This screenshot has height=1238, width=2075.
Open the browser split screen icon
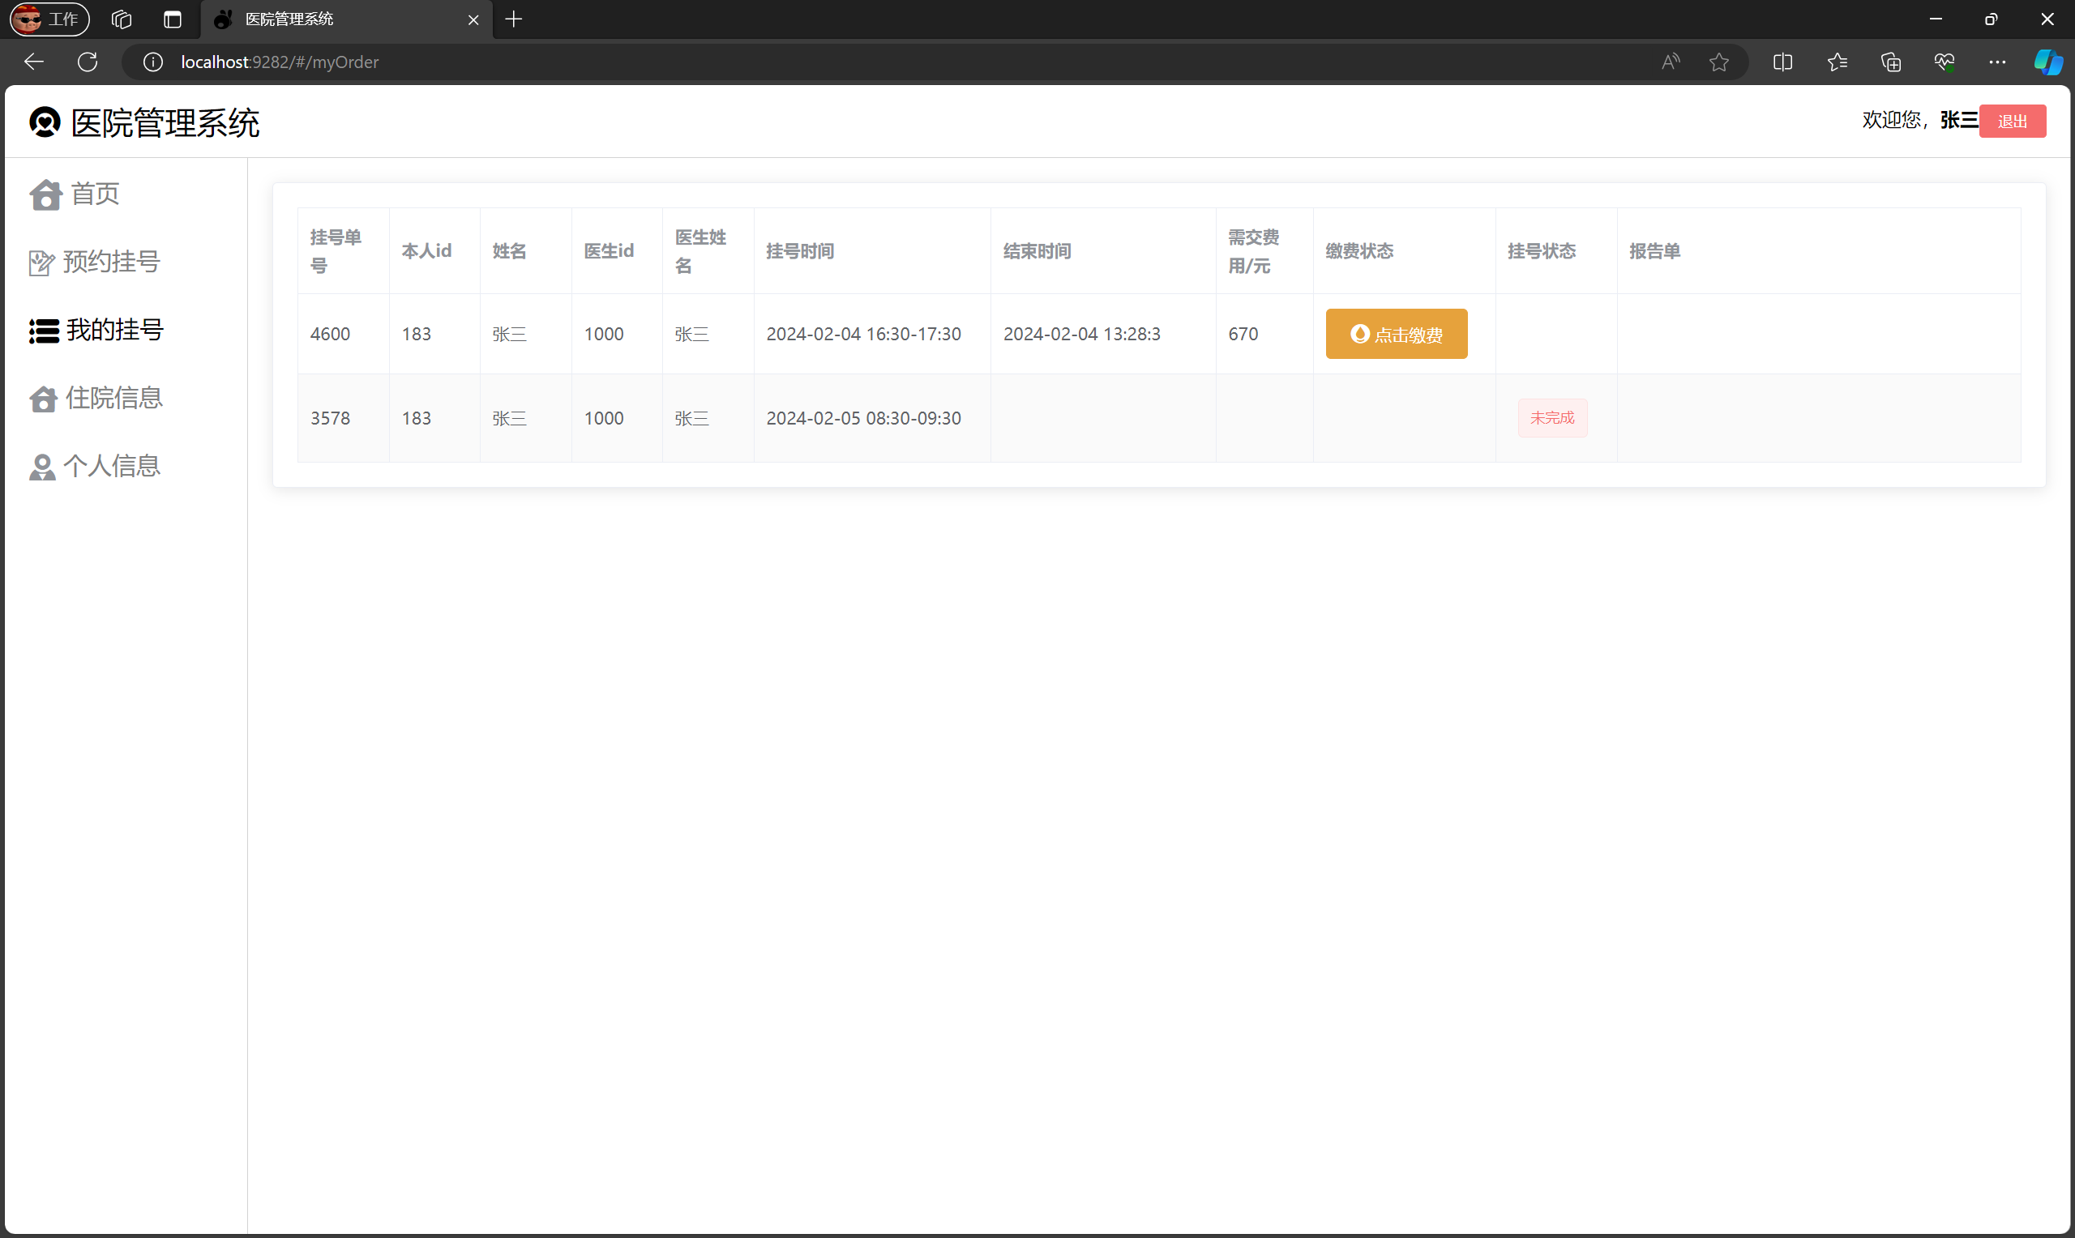(x=1782, y=62)
